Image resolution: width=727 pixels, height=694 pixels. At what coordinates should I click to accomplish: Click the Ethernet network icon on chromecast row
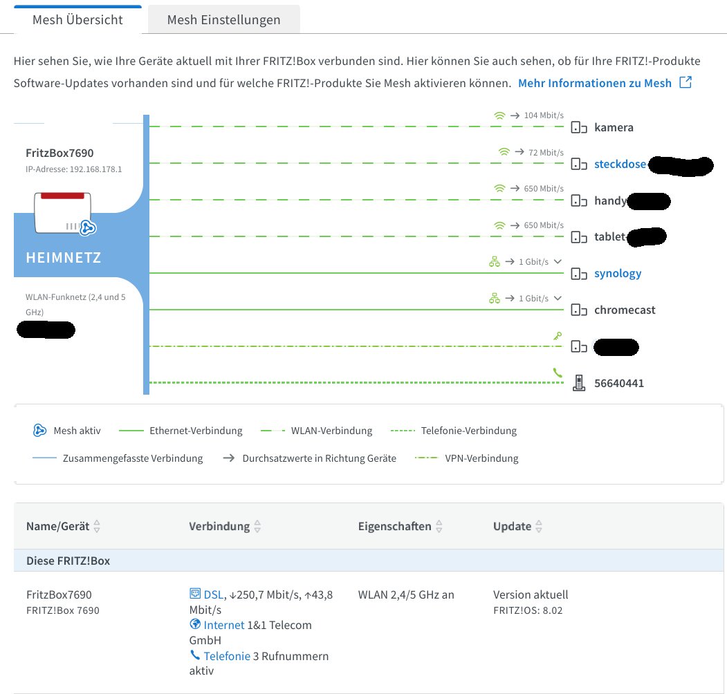point(495,299)
